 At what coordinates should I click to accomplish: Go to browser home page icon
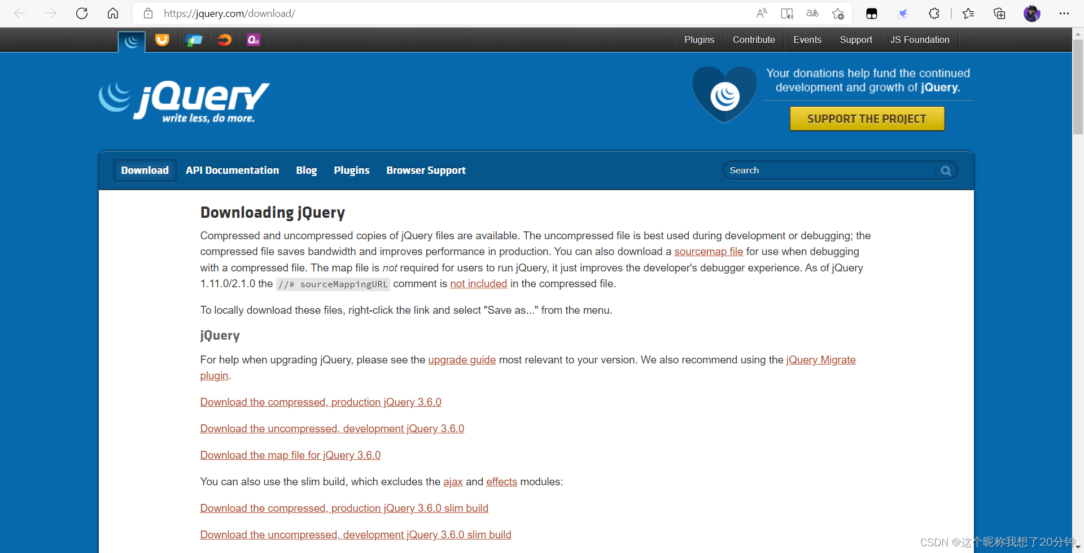point(113,14)
